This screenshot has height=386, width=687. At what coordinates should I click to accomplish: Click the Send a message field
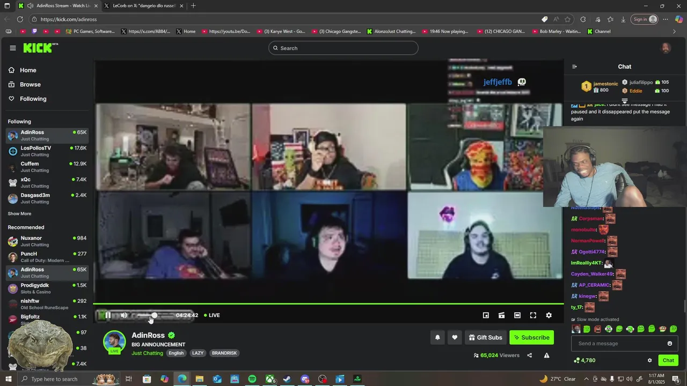[620, 344]
